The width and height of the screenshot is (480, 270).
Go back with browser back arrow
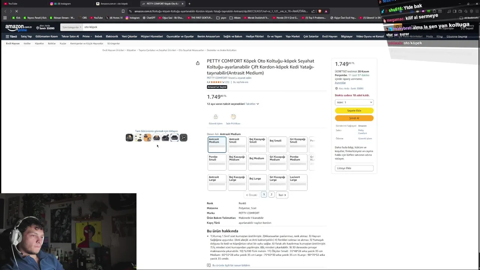pyautogui.click(x=5, y=11)
